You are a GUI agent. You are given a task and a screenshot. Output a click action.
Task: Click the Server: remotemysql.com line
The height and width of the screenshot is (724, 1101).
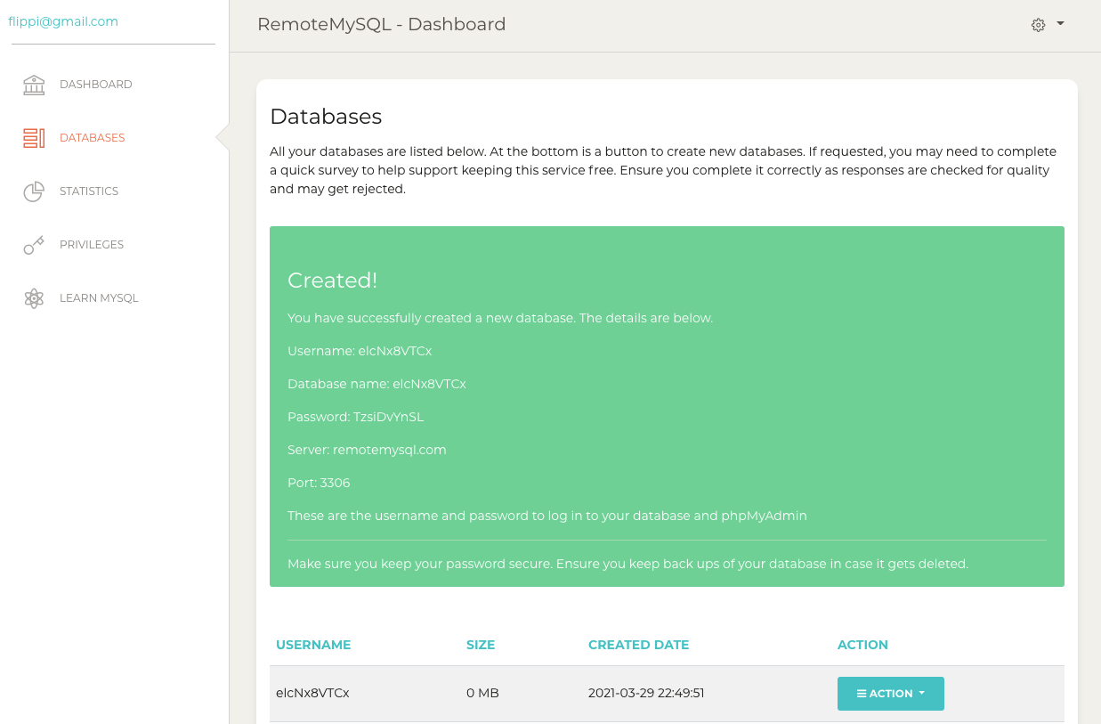tap(367, 450)
